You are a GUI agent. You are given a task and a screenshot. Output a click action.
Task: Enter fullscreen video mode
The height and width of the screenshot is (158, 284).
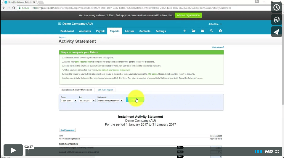(x=277, y=151)
